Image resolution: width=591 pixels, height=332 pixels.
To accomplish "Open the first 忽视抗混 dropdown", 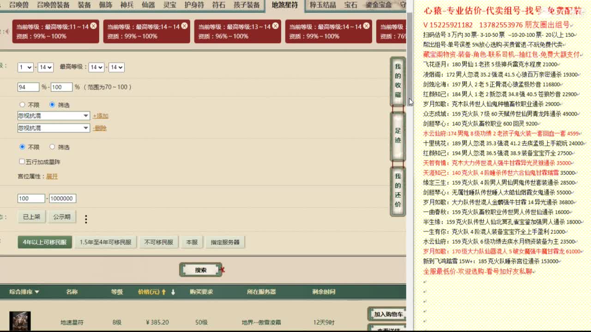I will pyautogui.click(x=53, y=116).
